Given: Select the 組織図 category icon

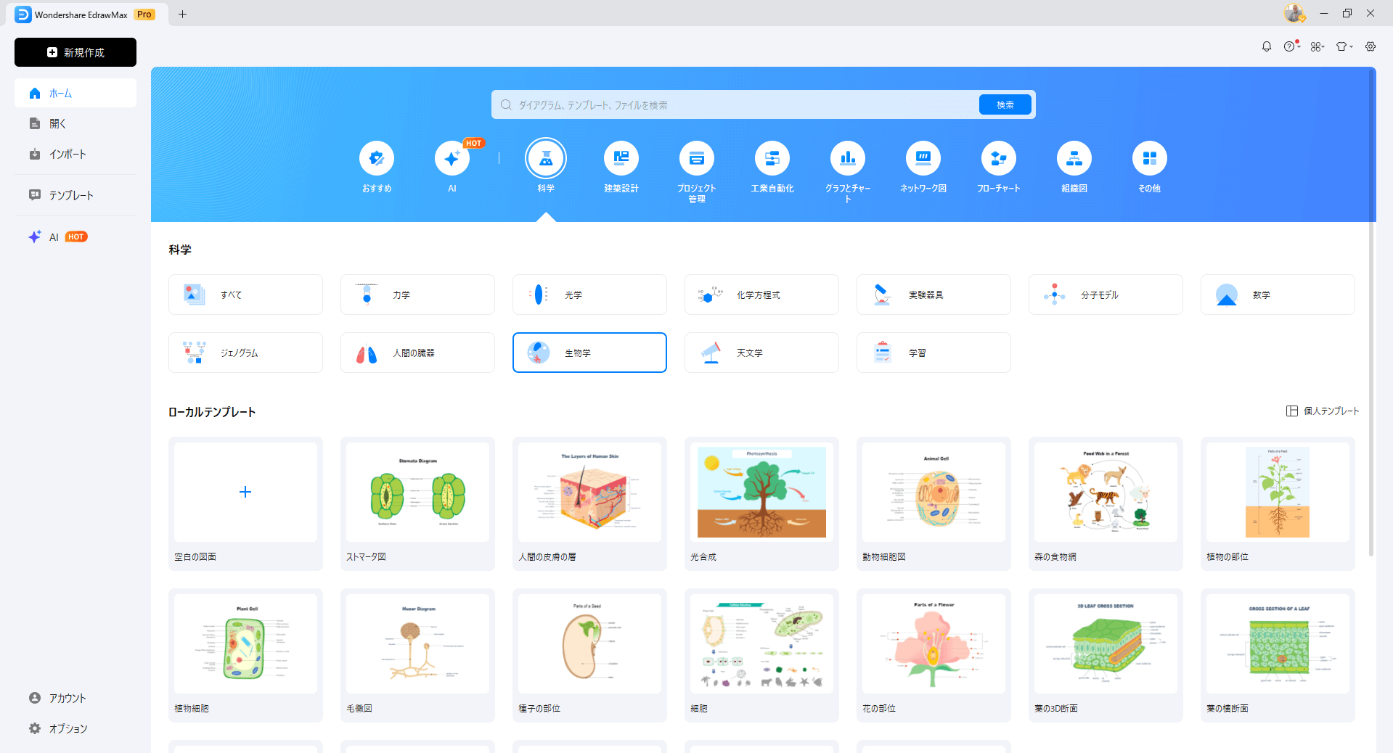Looking at the screenshot, I should pos(1074,159).
